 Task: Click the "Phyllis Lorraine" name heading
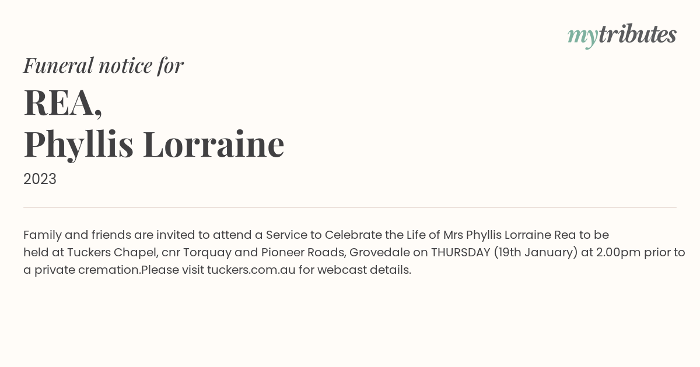tap(154, 144)
